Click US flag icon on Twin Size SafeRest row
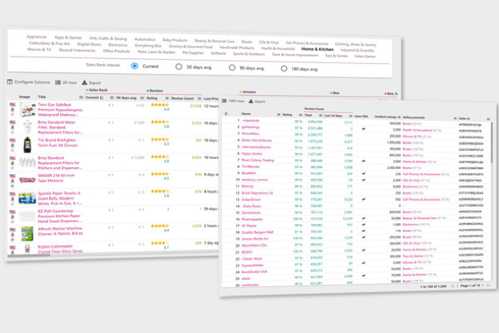Image resolution: width=499 pixels, height=333 pixels. coord(12,104)
